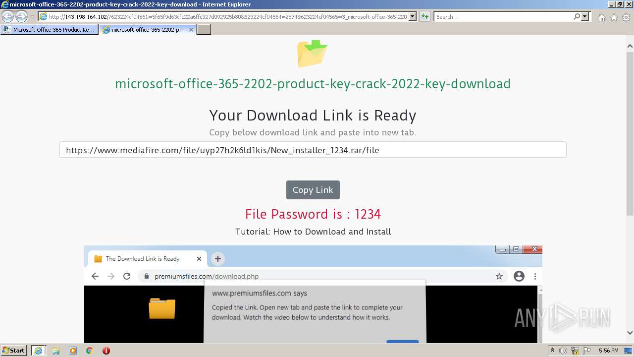This screenshot has width=634, height=357.
Task: Click the tutorial video thumbnail image
Action: pyautogui.click(x=313, y=294)
